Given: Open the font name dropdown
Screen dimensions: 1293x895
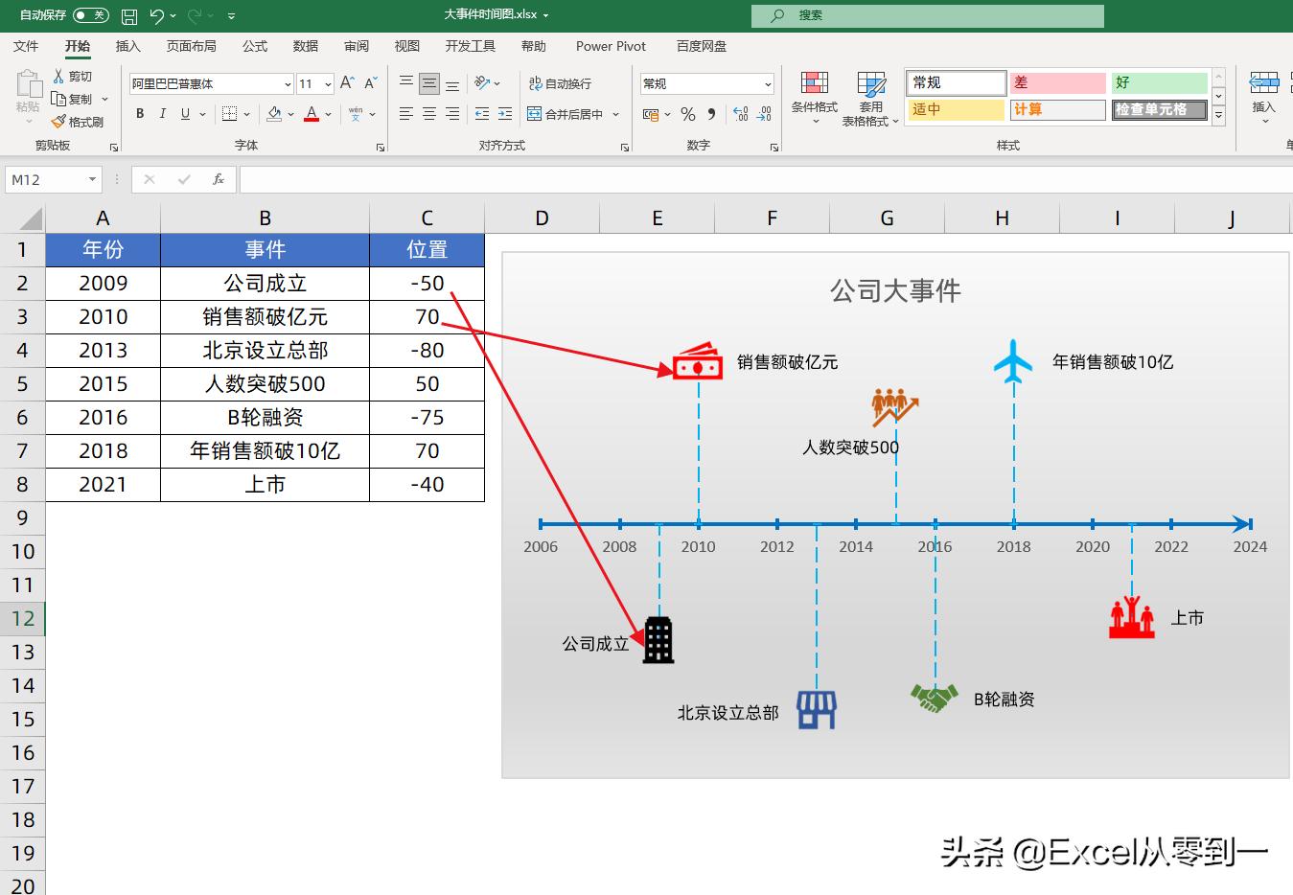Looking at the screenshot, I should pyautogui.click(x=287, y=83).
